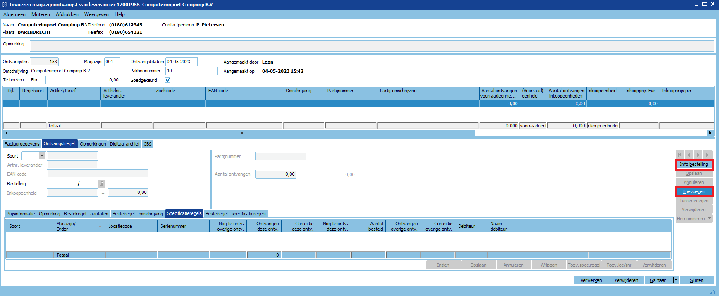719x296 pixels.
Task: Click into the Pakbonnummer field
Action: [191, 71]
